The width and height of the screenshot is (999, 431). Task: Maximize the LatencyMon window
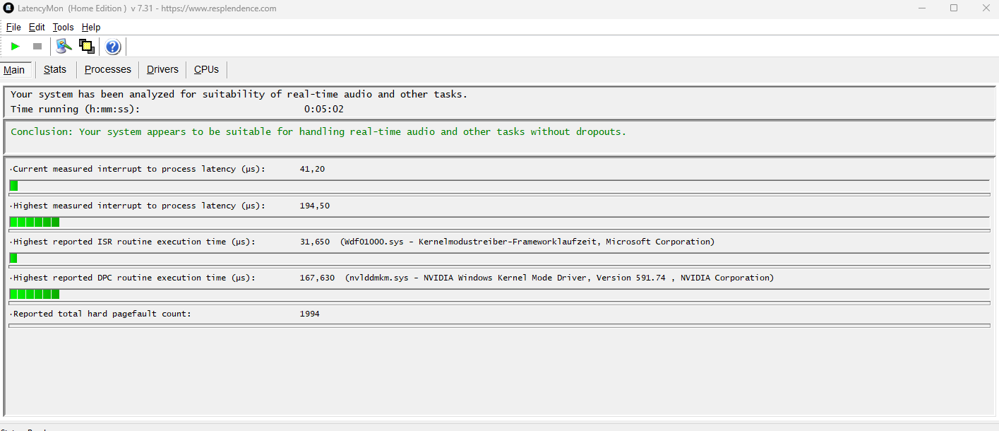pyautogui.click(x=954, y=8)
